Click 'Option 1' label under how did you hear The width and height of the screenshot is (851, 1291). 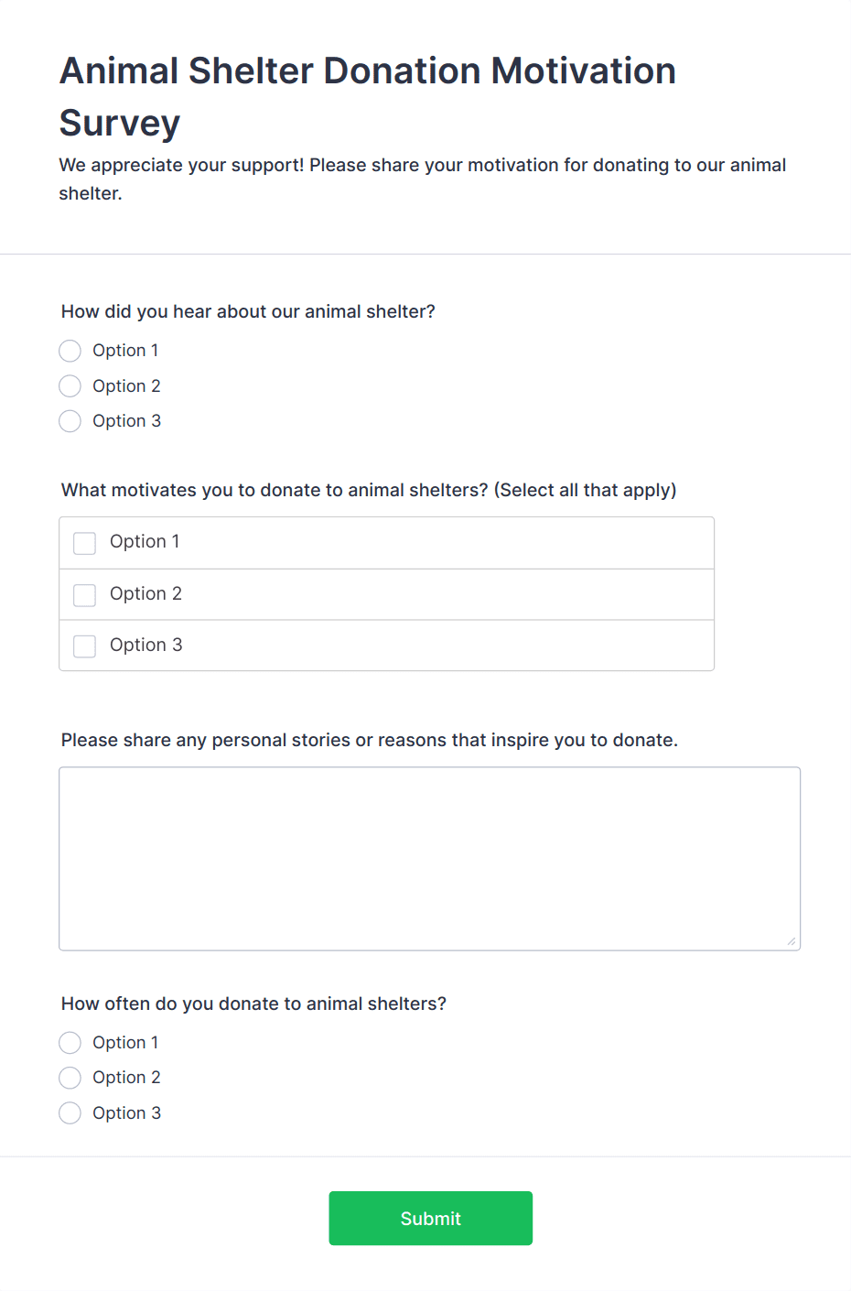[x=125, y=351]
